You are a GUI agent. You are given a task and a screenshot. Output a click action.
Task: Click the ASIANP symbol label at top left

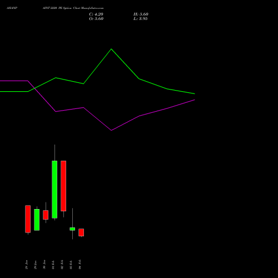pyautogui.click(x=12, y=8)
